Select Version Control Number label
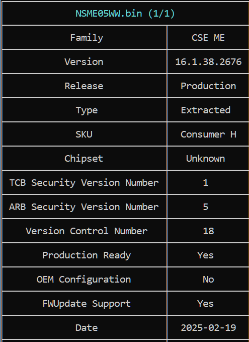This screenshot has width=249, height=342. coord(87,231)
